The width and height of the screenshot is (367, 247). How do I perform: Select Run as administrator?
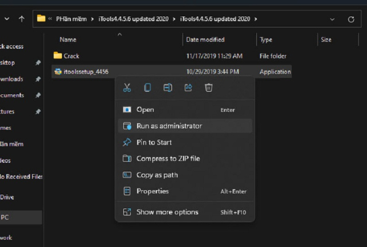185,126
